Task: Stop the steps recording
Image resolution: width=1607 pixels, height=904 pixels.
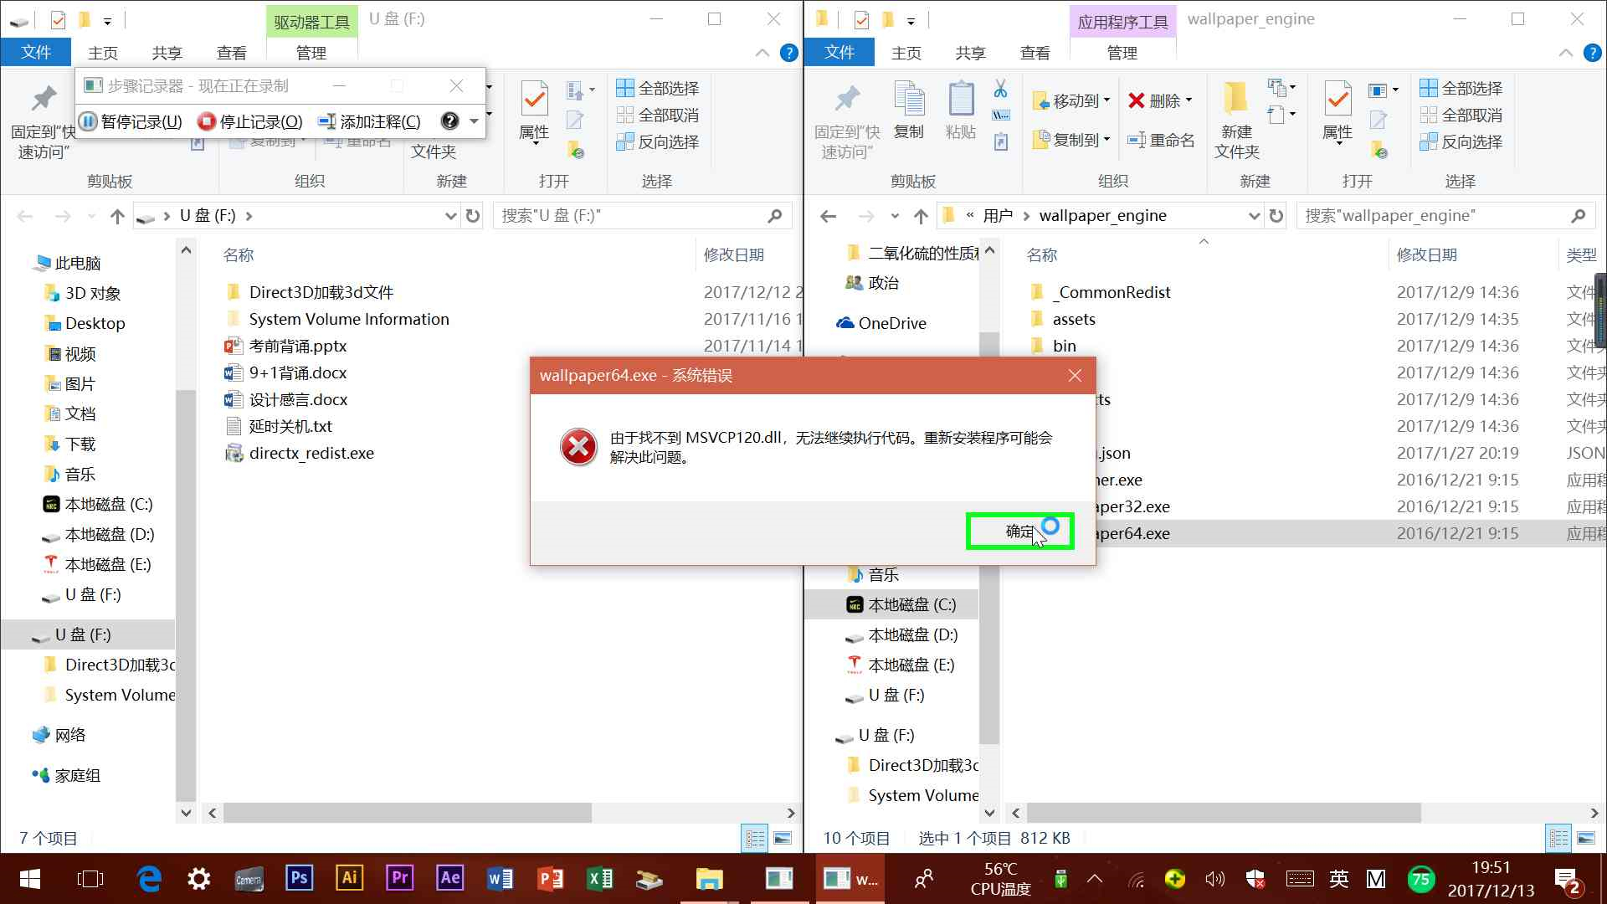Action: point(250,122)
